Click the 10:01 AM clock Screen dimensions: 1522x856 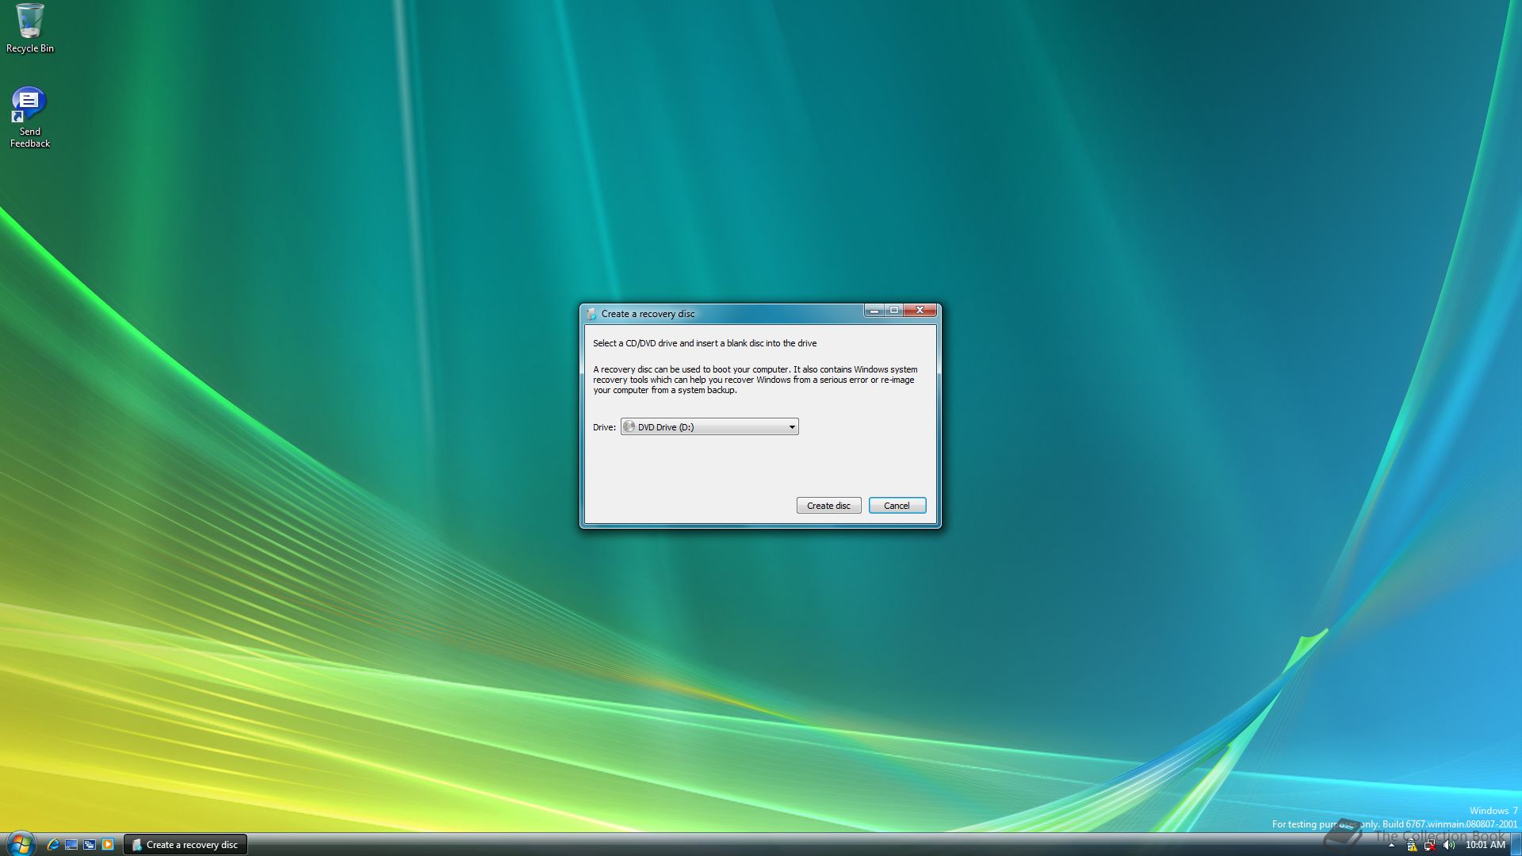1485,845
